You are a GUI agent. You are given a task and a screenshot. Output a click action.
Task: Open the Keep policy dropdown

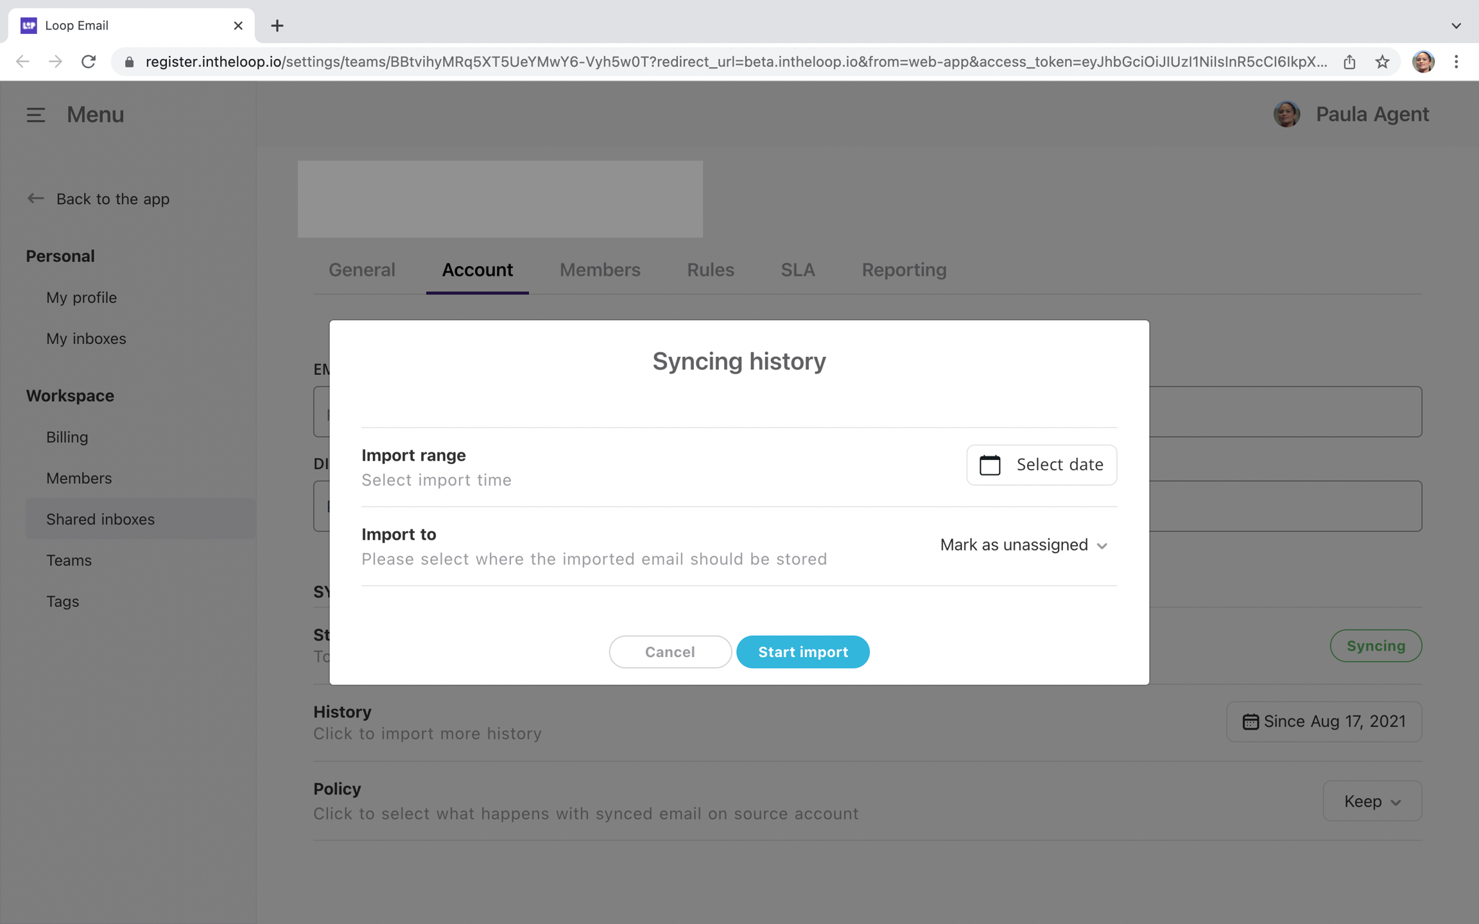(x=1372, y=801)
